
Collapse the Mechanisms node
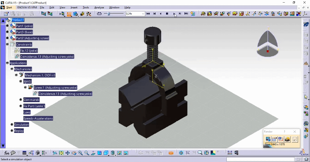(x=12, y=69)
